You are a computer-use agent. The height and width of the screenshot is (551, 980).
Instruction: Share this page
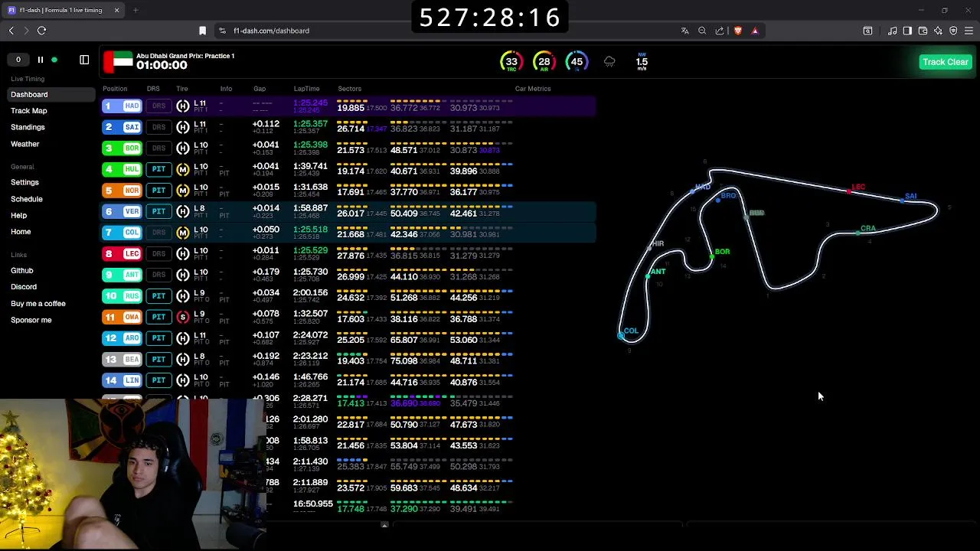(x=720, y=31)
